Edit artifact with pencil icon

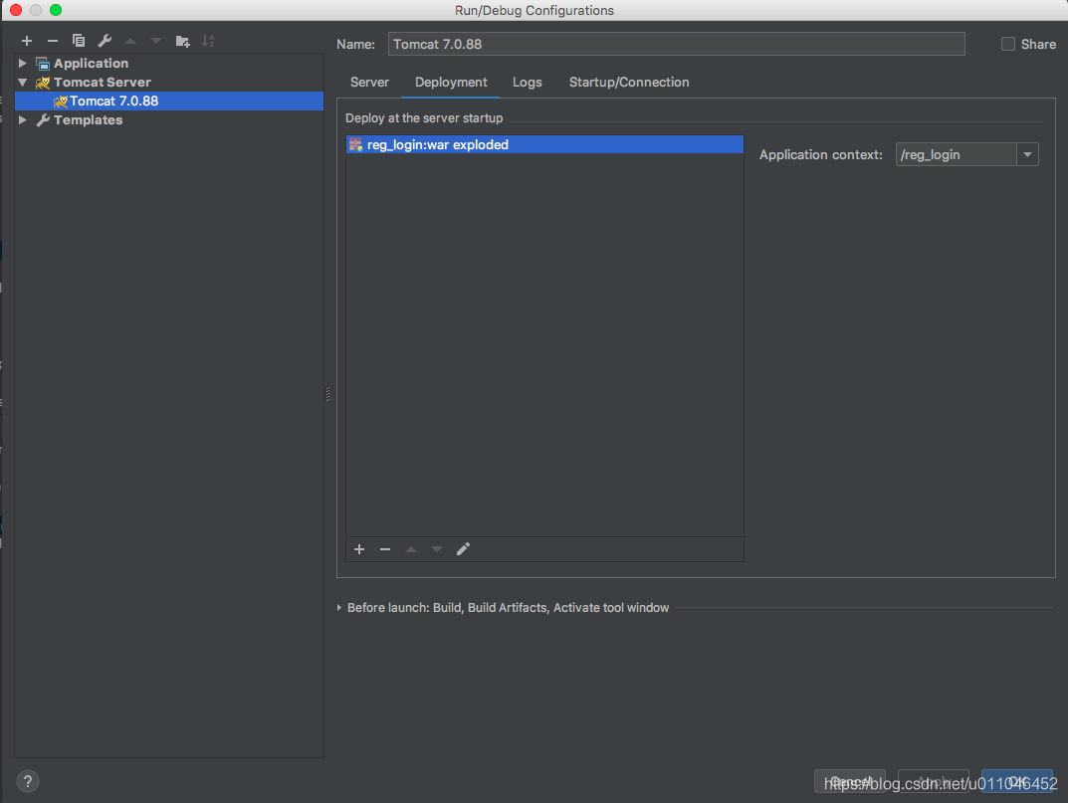click(463, 549)
